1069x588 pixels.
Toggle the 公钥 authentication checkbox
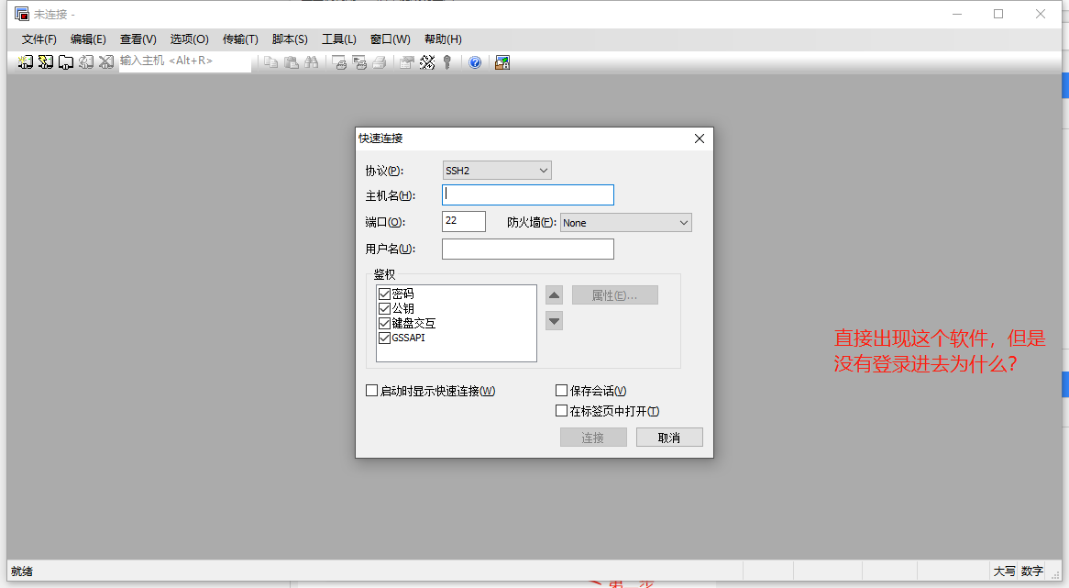pos(384,308)
